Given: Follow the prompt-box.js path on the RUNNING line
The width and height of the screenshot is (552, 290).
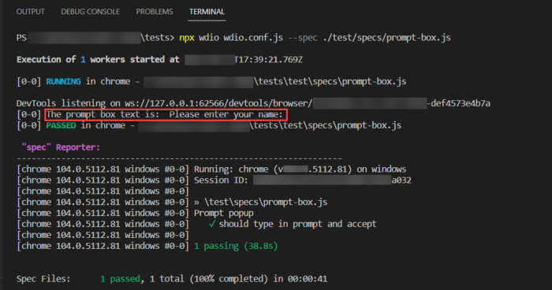Looking at the screenshot, I should click(x=330, y=82).
